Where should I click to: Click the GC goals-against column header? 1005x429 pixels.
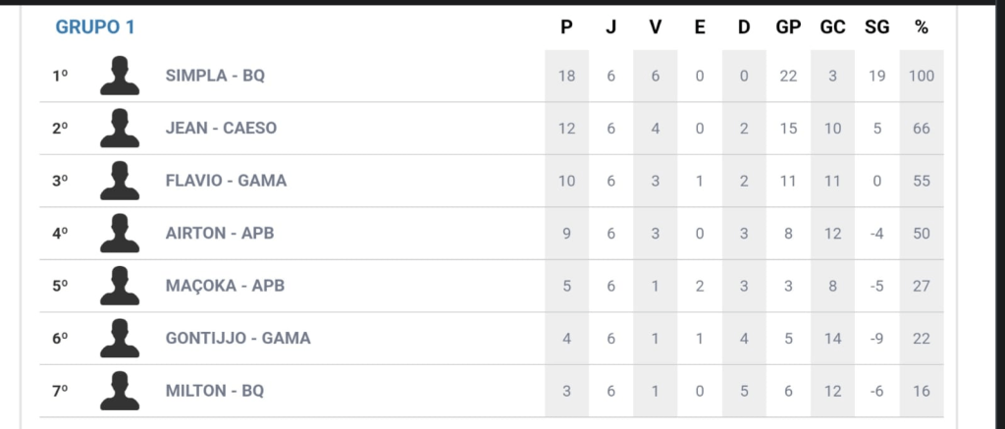[832, 27]
